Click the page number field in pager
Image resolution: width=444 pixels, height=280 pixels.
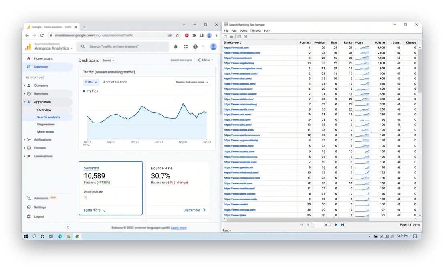click(318, 224)
